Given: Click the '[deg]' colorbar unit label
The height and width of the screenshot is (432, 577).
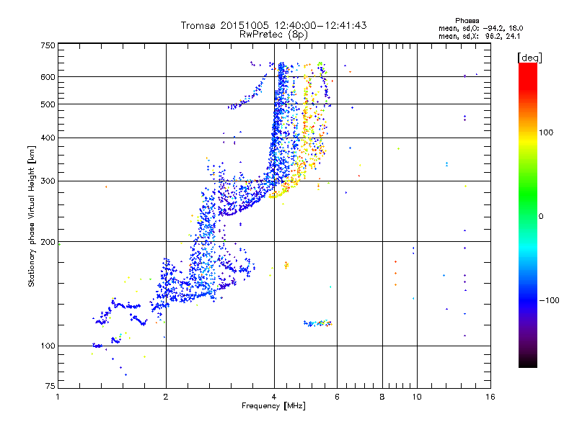Looking at the screenshot, I should tap(529, 58).
